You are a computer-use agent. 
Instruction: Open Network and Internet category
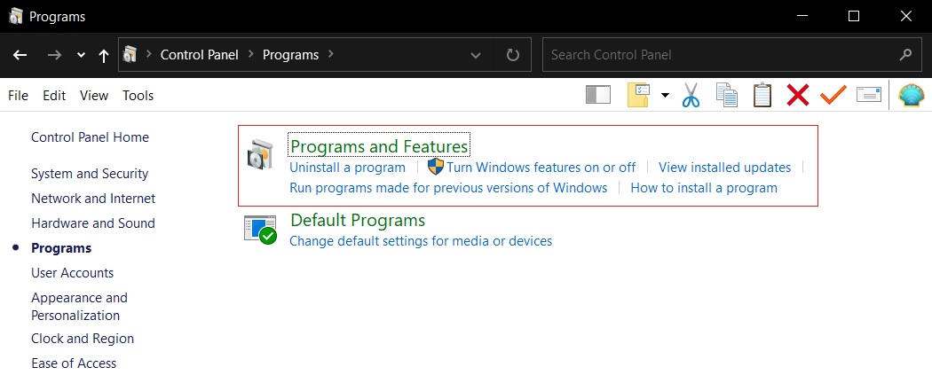(x=93, y=199)
